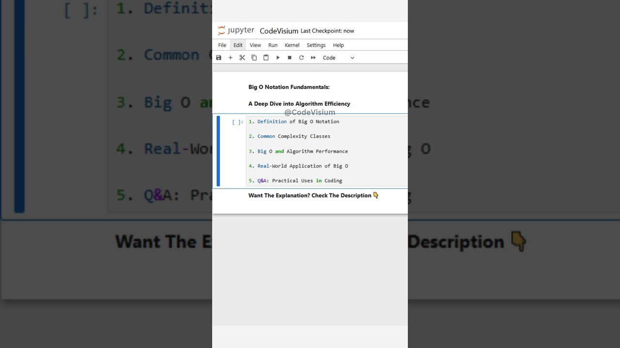This screenshot has height=348, width=620.
Task: Open the Run menu
Action: click(x=273, y=45)
